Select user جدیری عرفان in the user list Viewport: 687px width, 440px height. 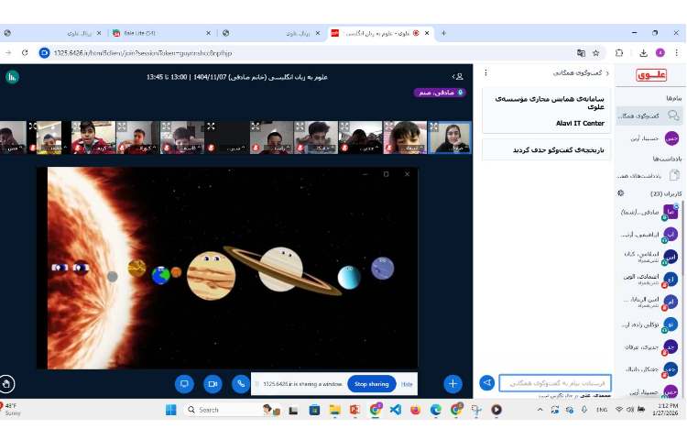click(x=649, y=347)
